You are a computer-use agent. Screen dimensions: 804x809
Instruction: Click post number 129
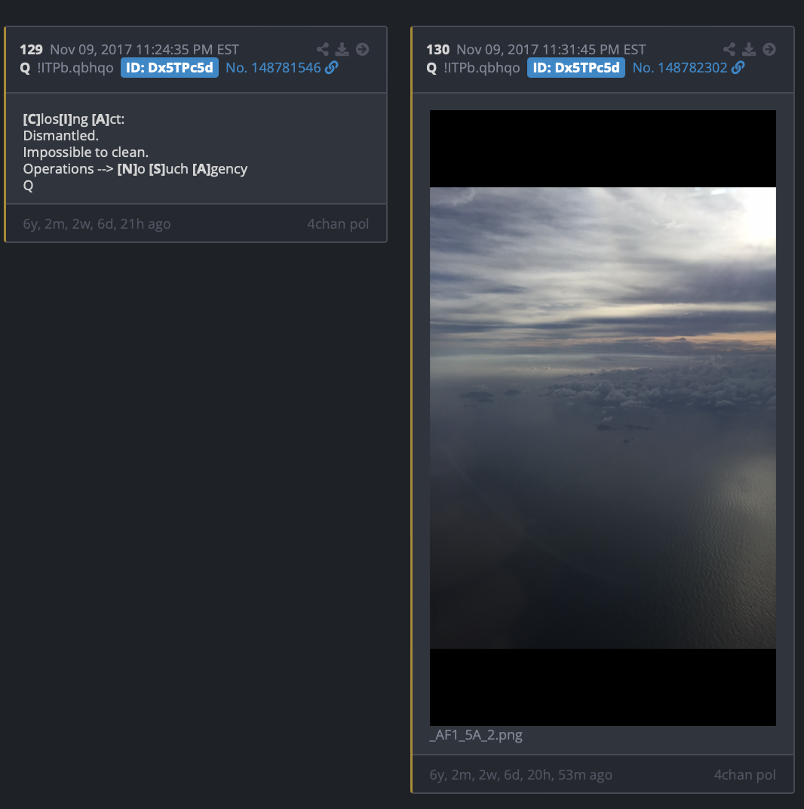[x=32, y=50]
